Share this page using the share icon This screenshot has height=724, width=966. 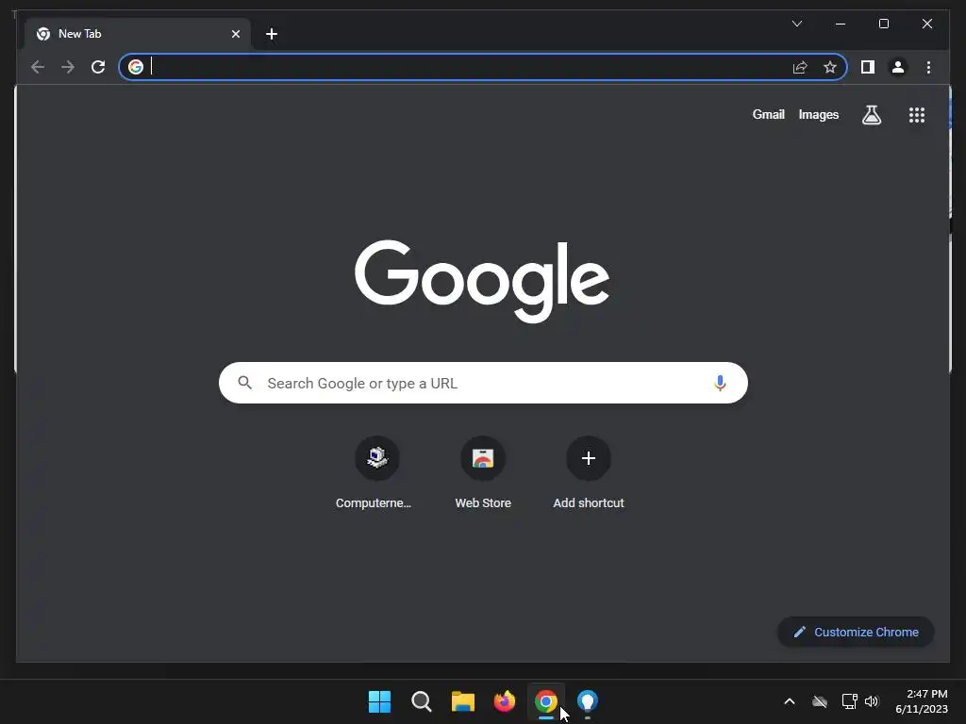pyautogui.click(x=800, y=67)
